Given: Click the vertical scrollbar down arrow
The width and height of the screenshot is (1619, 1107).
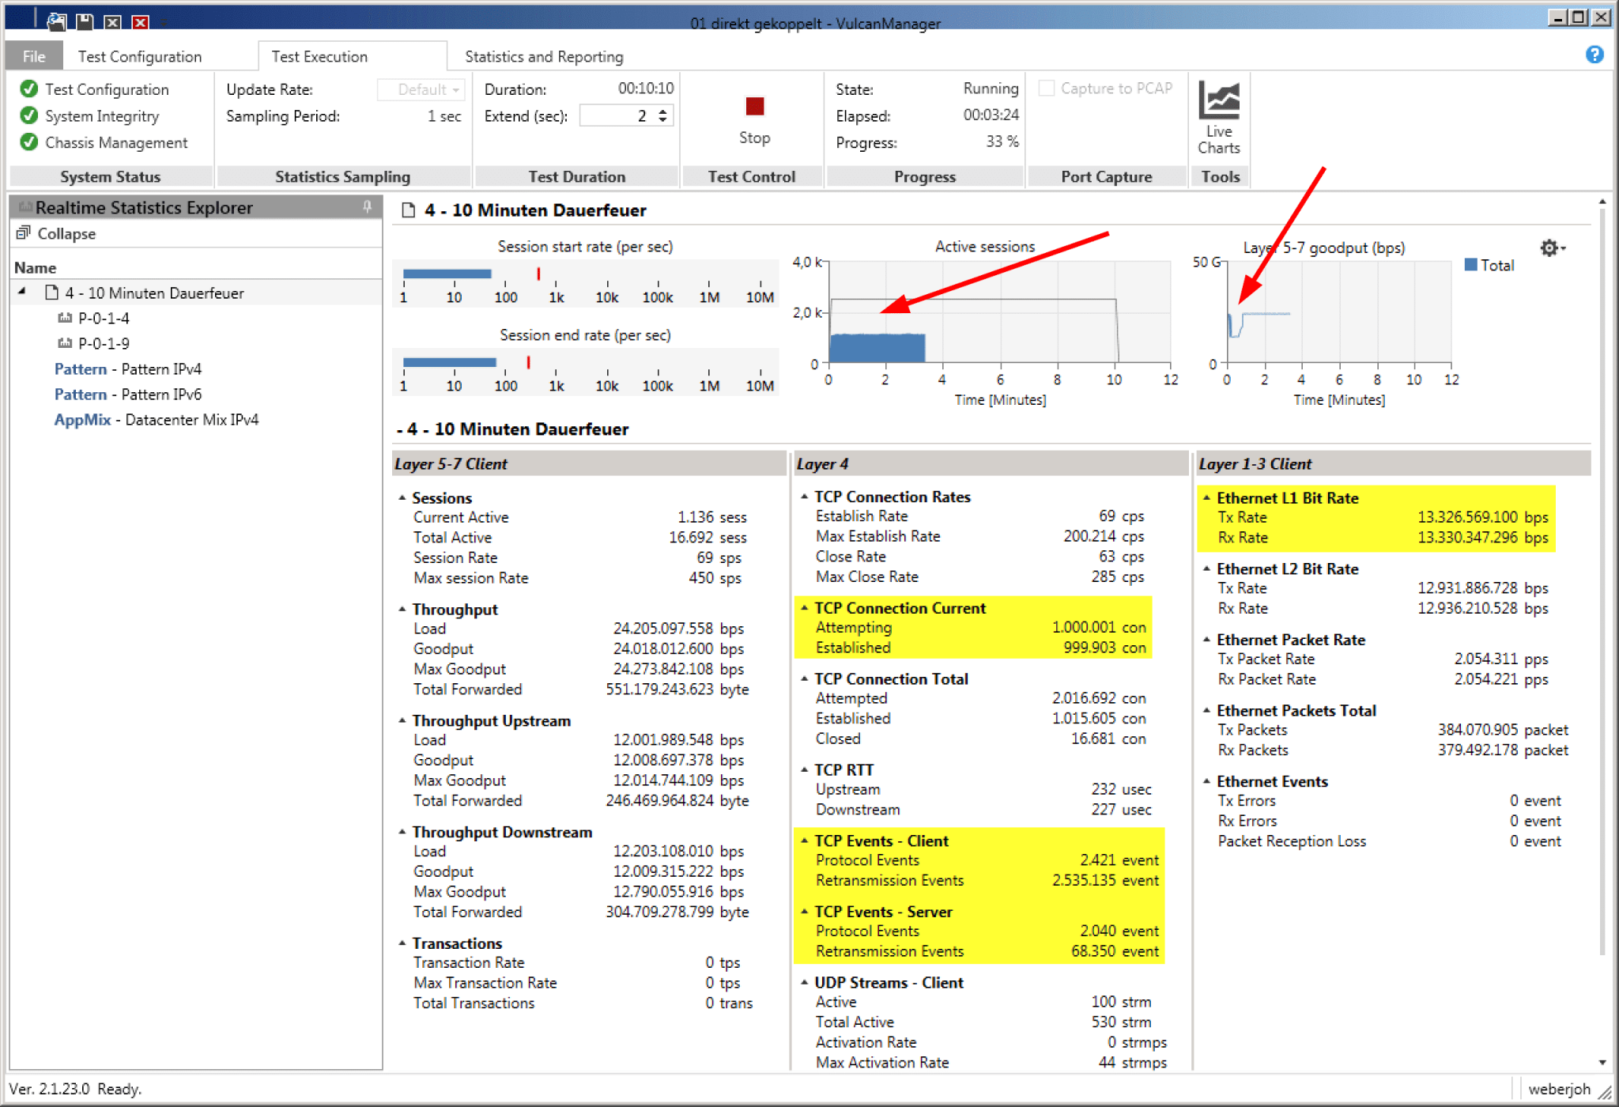Looking at the screenshot, I should click(1602, 1062).
